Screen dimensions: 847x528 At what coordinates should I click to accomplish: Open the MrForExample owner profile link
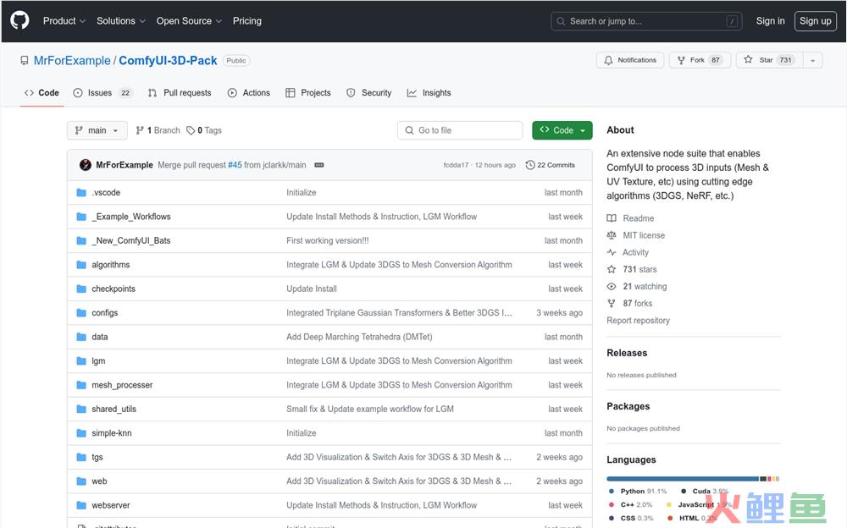[72, 60]
